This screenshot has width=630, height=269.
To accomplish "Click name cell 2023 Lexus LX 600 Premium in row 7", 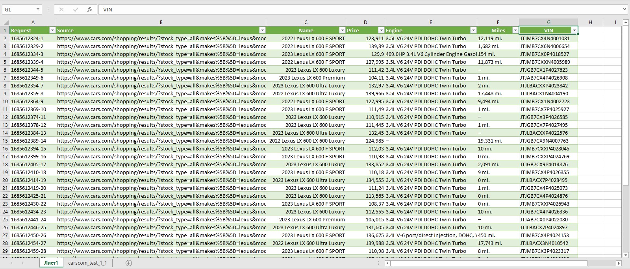I will click(306, 78).
